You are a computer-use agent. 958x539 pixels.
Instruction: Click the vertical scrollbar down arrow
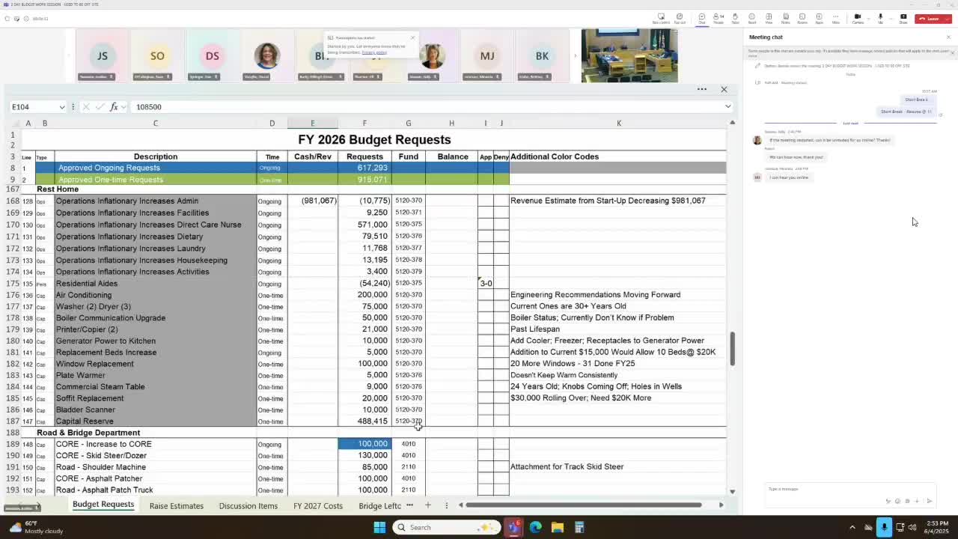pos(732,492)
